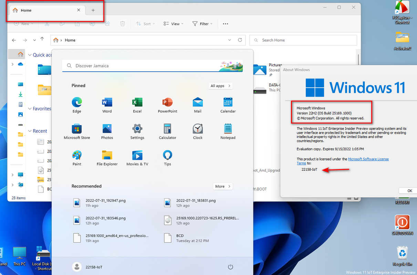The height and width of the screenshot is (275, 417).
Task: Click the Pictures folder in Quick access
Action: (x=267, y=69)
